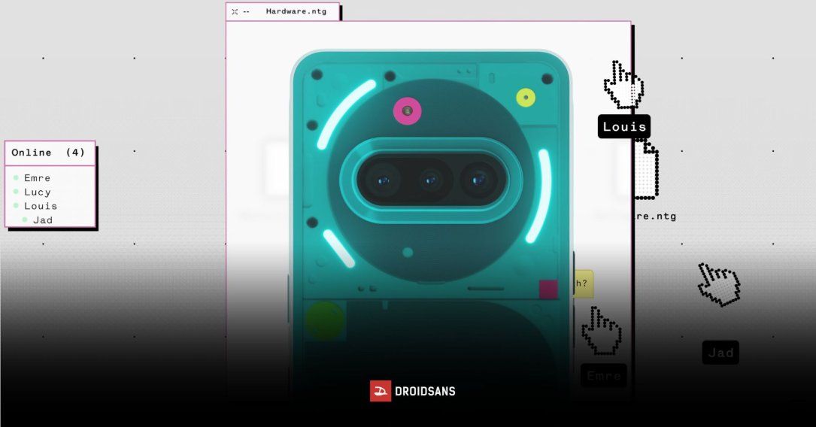The width and height of the screenshot is (816, 427).
Task: Click the pink circular marker on the phone
Action: (x=408, y=111)
